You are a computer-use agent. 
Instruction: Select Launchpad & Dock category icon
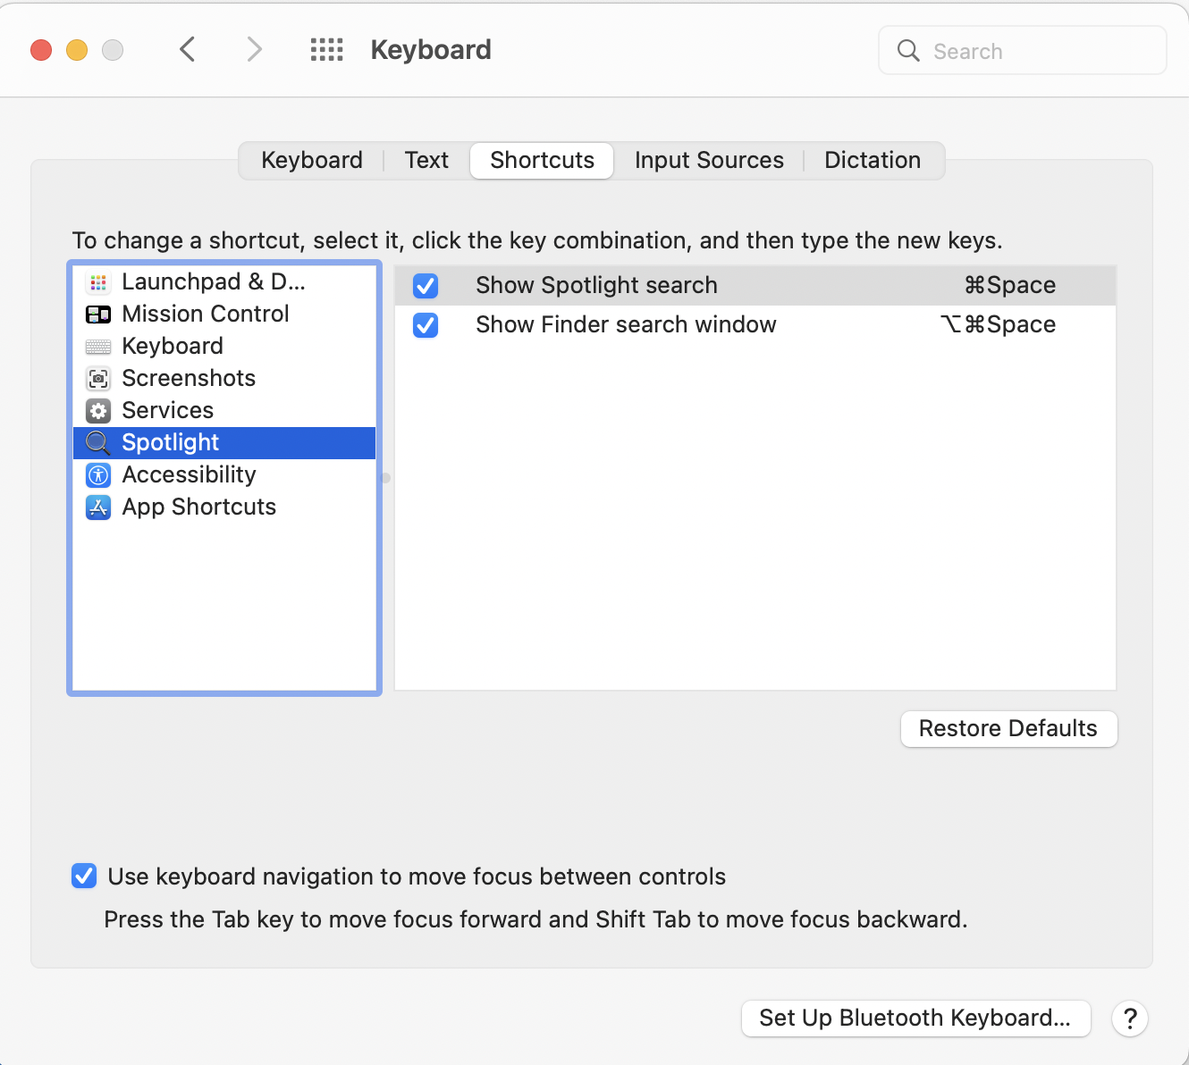point(98,282)
